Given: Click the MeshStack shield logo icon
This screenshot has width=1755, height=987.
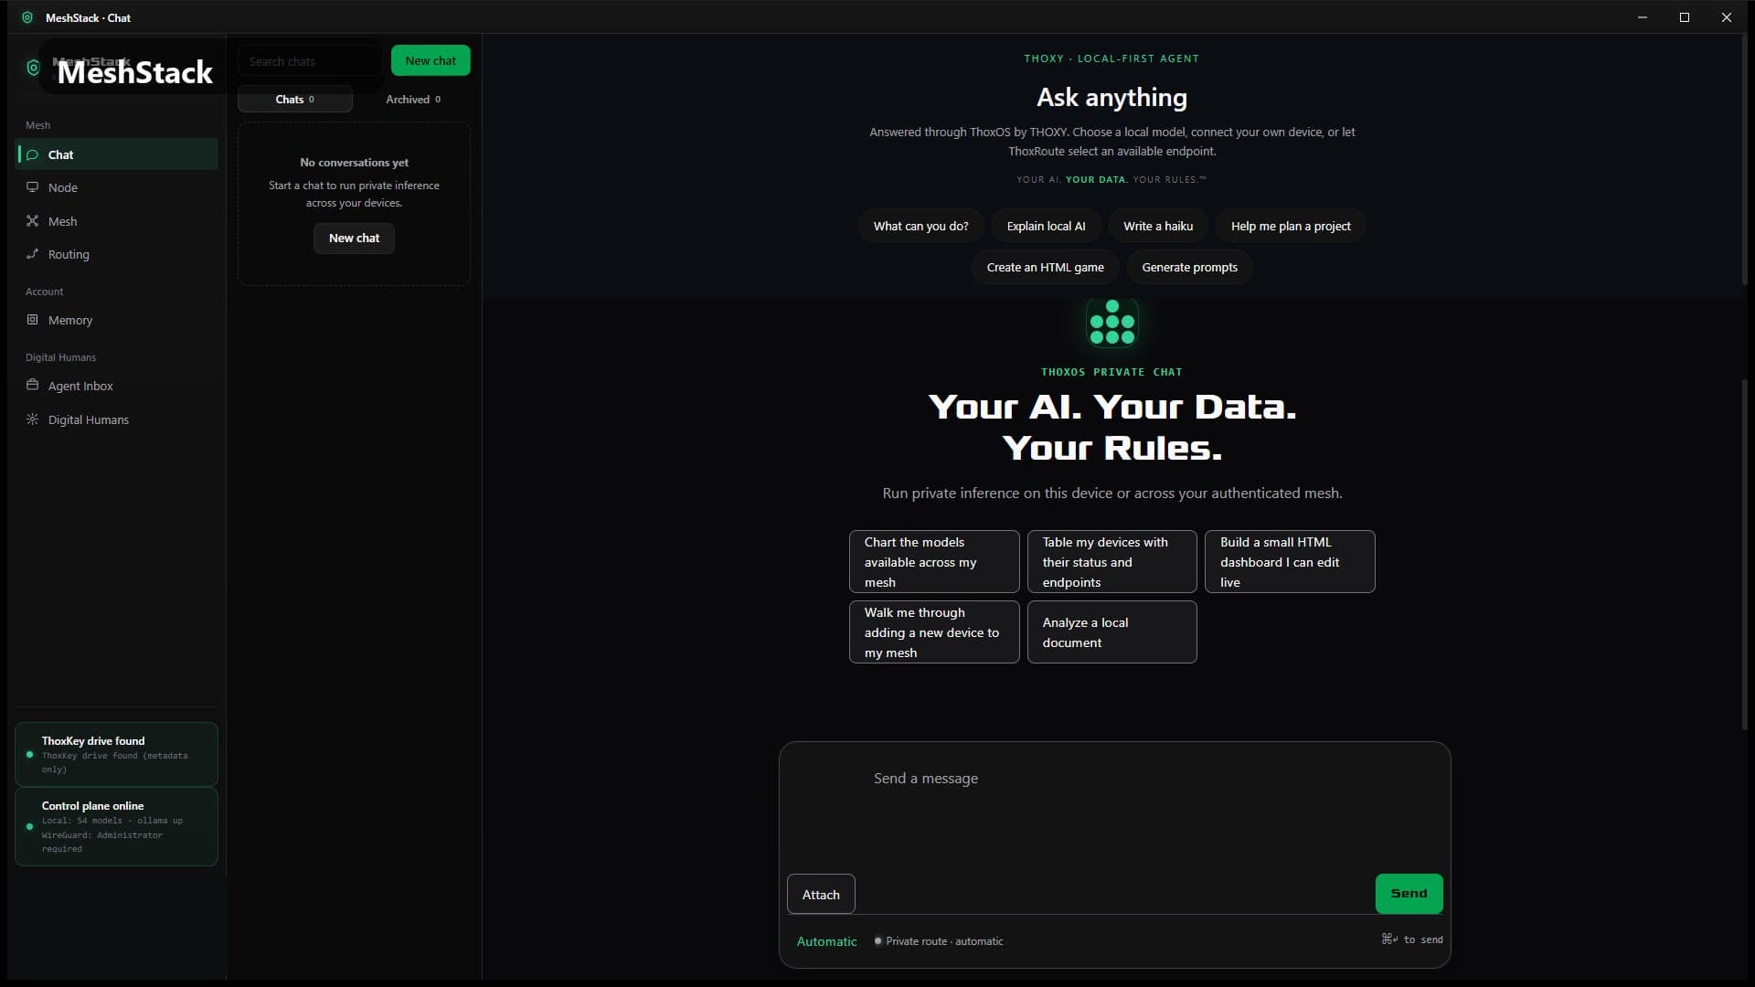Looking at the screenshot, I should [33, 68].
